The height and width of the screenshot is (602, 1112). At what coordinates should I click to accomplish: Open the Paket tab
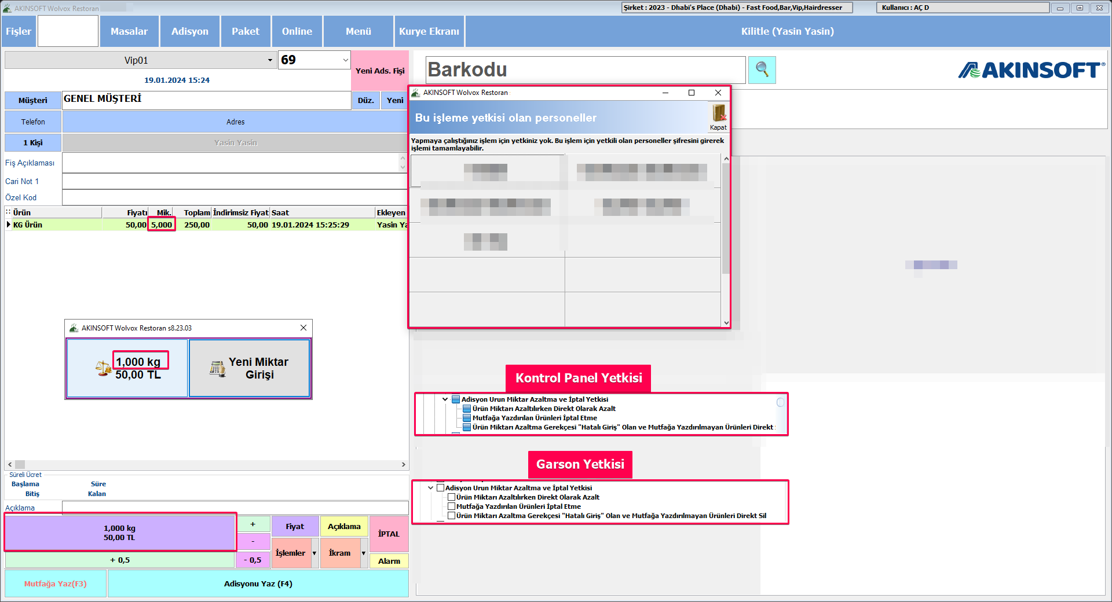click(246, 31)
